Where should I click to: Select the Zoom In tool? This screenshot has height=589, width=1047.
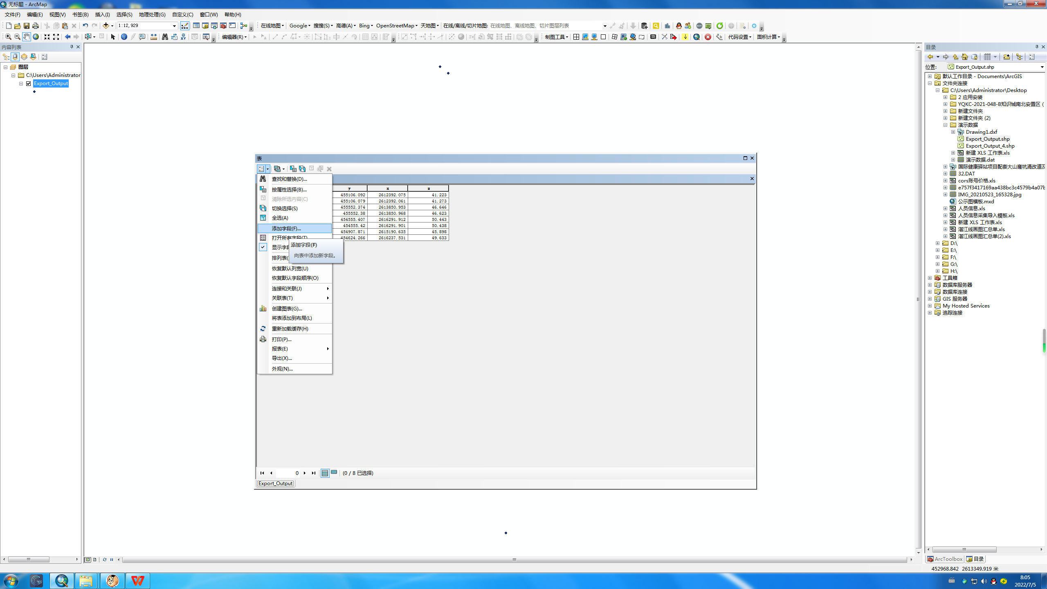coord(8,37)
